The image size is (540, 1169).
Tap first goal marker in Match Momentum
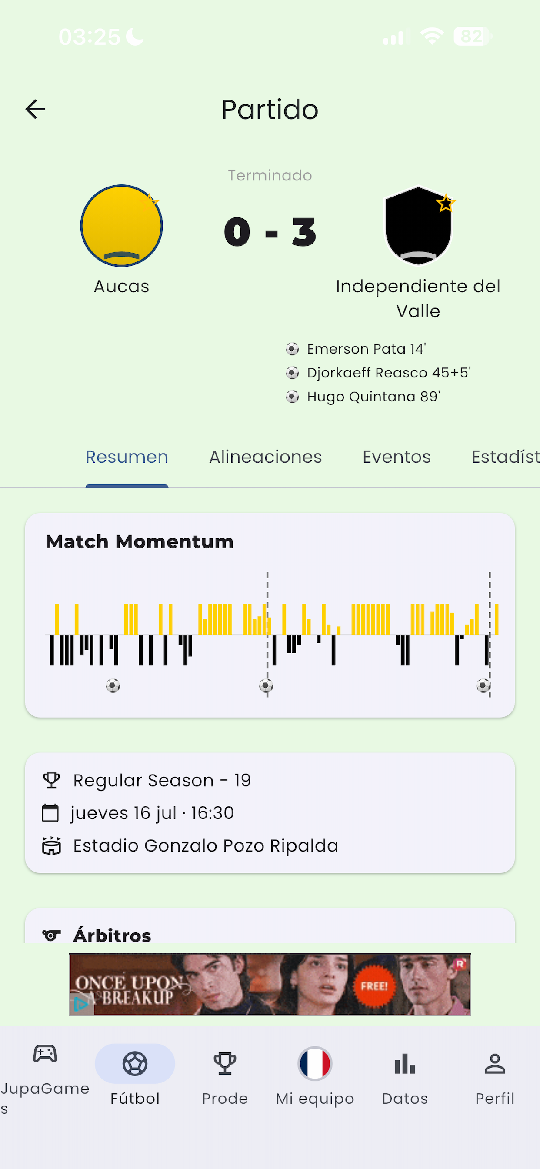113,685
